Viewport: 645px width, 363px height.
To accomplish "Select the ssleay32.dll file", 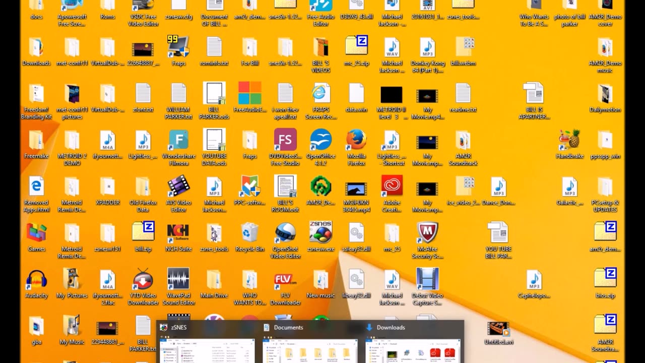I will pyautogui.click(x=356, y=233).
